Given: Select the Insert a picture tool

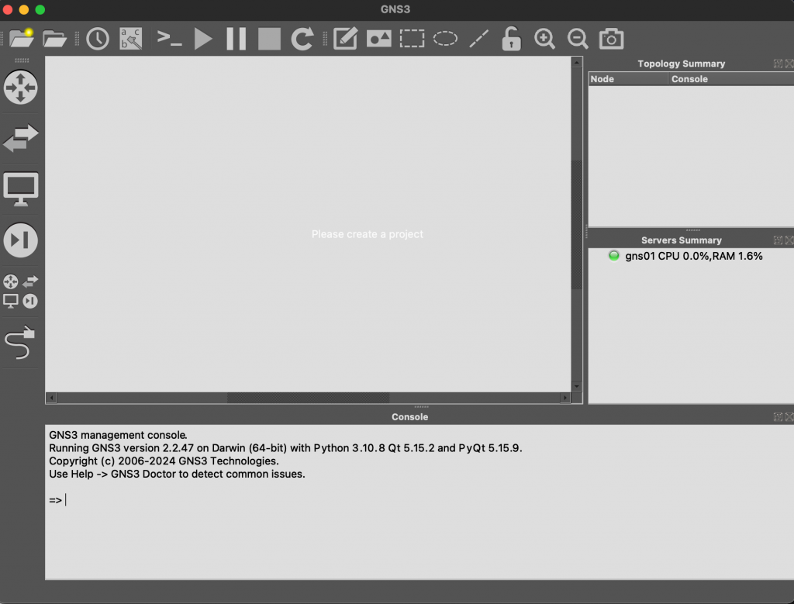Looking at the screenshot, I should coord(378,39).
